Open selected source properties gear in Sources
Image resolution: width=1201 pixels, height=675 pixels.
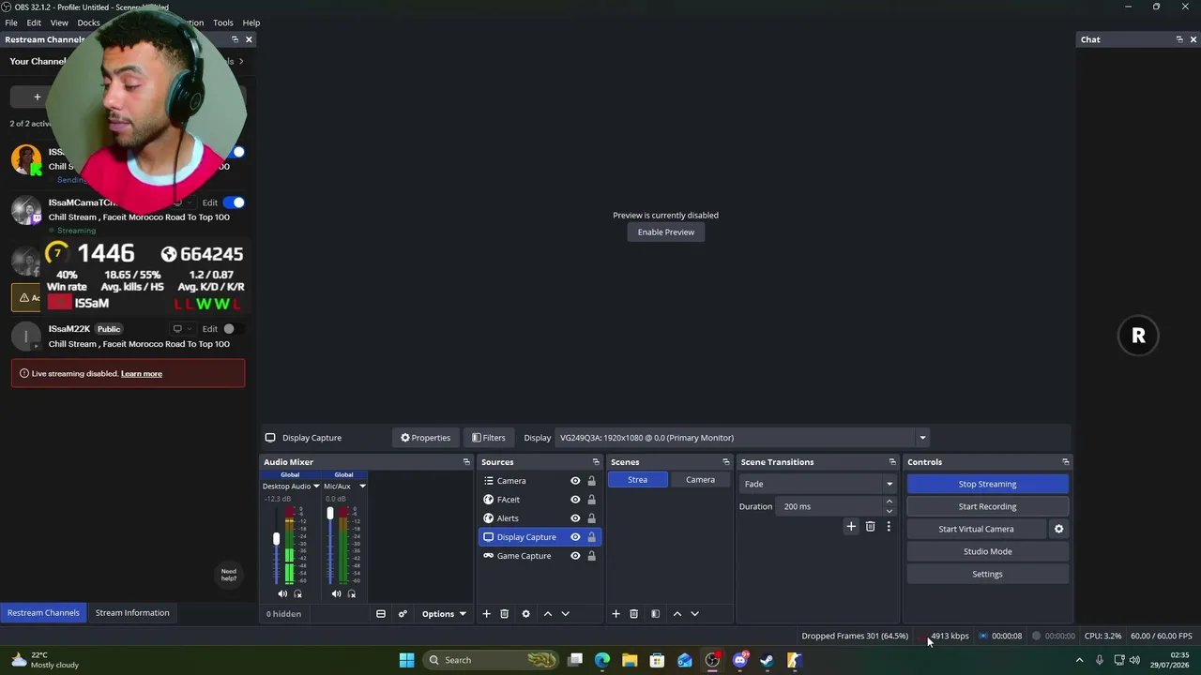(525, 614)
